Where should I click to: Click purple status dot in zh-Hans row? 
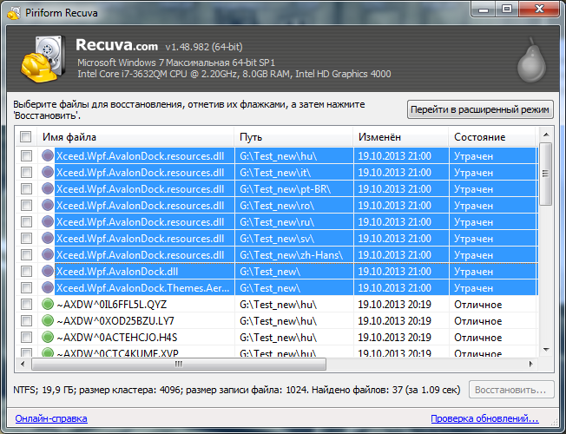(x=47, y=254)
